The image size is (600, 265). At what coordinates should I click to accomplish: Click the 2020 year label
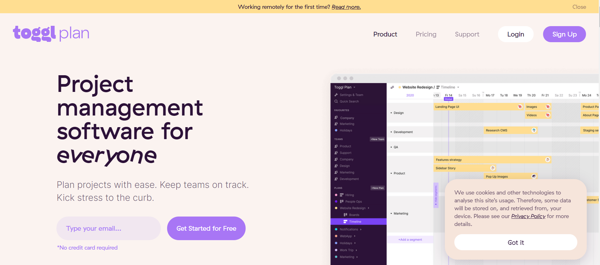point(410,95)
